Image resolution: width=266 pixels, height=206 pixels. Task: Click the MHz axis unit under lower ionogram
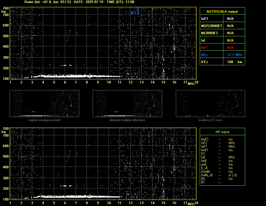[191, 204]
